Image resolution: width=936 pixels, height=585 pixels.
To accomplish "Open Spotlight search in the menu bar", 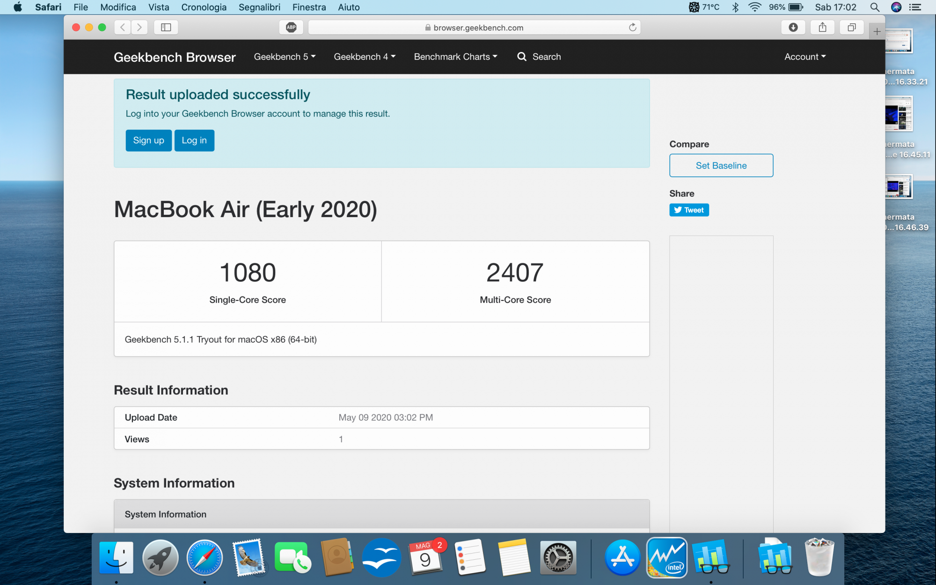I will tap(874, 7).
